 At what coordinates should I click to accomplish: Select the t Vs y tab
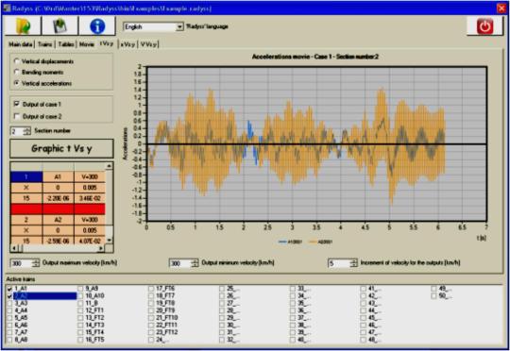(x=107, y=43)
